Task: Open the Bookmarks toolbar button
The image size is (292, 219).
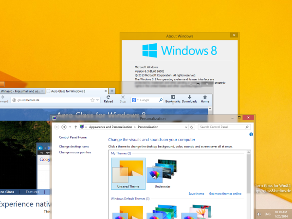Action: click(x=173, y=99)
